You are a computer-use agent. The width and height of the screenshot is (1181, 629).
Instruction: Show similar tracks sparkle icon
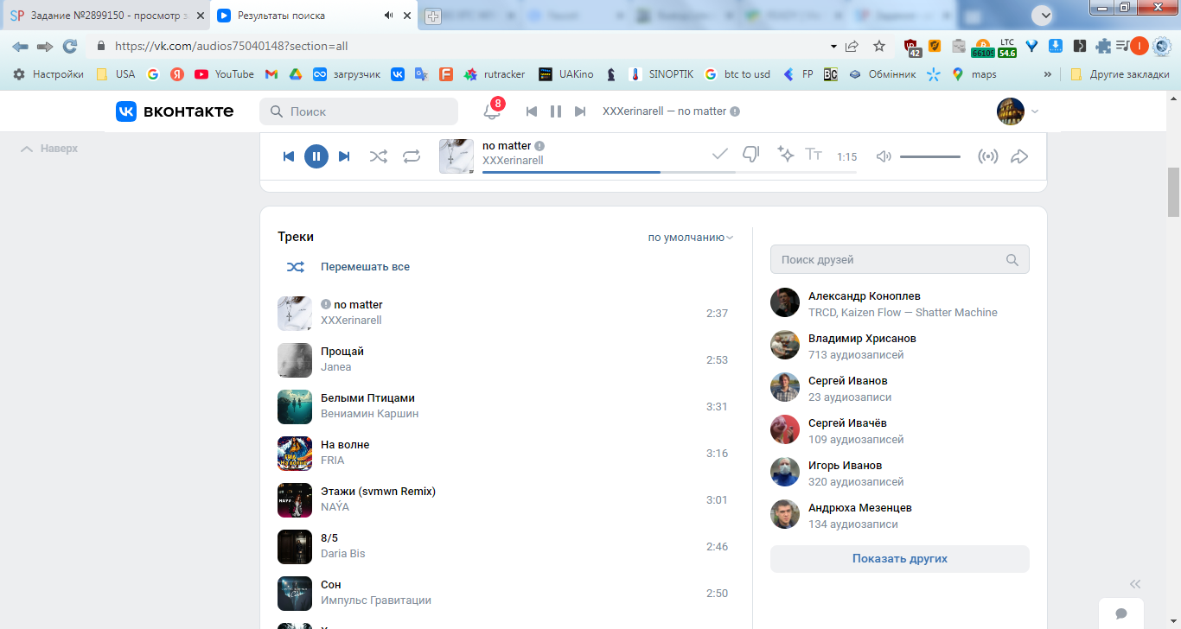pyautogui.click(x=785, y=154)
